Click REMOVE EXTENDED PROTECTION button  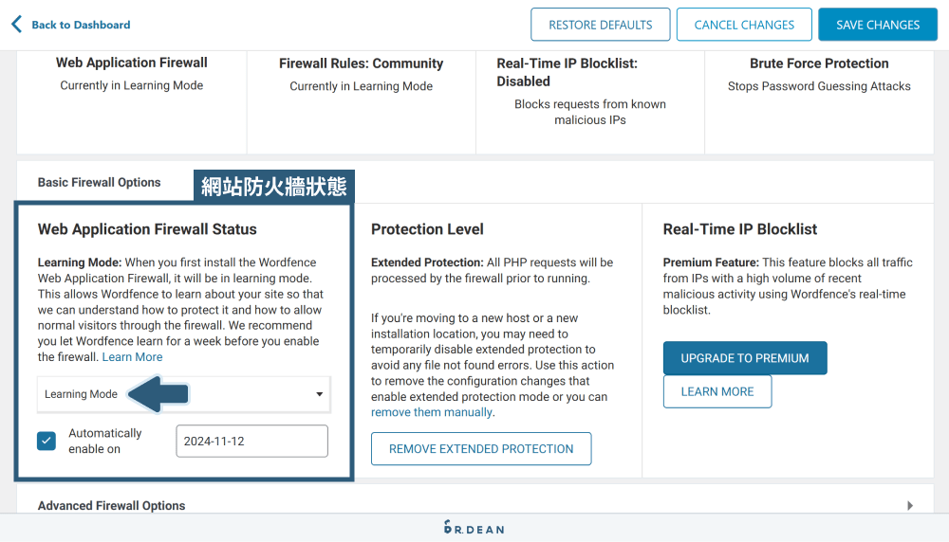(481, 449)
